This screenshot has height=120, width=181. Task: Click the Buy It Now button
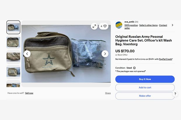pos(145,79)
